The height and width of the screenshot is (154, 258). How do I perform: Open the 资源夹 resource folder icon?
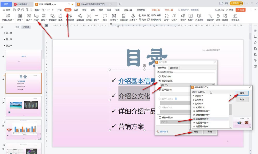pyautogui.click(x=225, y=16)
